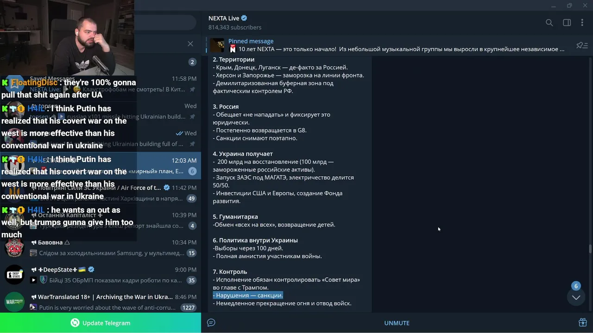Image resolution: width=593 pixels, height=333 pixels.
Task: Click the line 'Крым, Донецк, Луганск — де-факто за Россией.'
Action: click(280, 68)
